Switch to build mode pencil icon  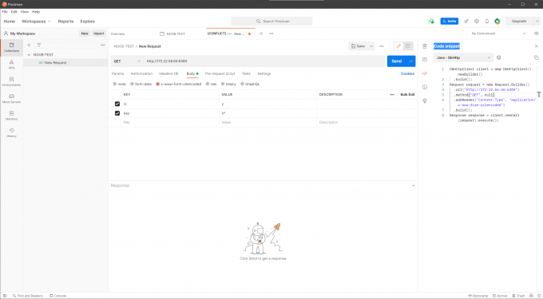point(398,46)
